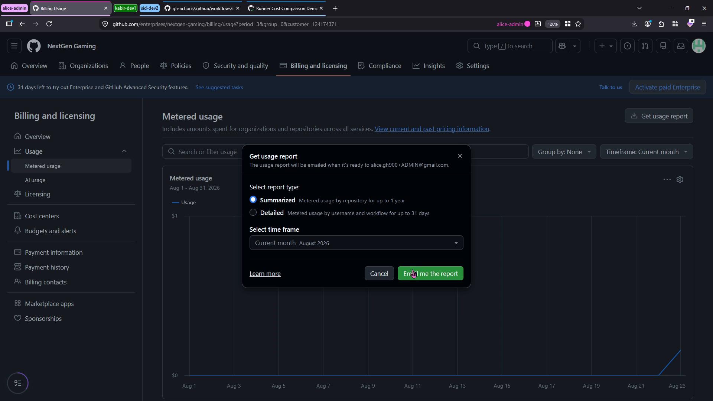713x401 pixels.
Task: Open the Group by: None dropdown
Action: [564, 152]
